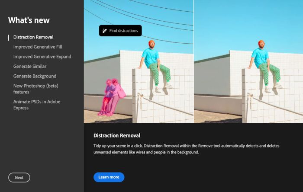Click the Distraction Removal heading below the image
The image size is (303, 192).
click(x=117, y=135)
